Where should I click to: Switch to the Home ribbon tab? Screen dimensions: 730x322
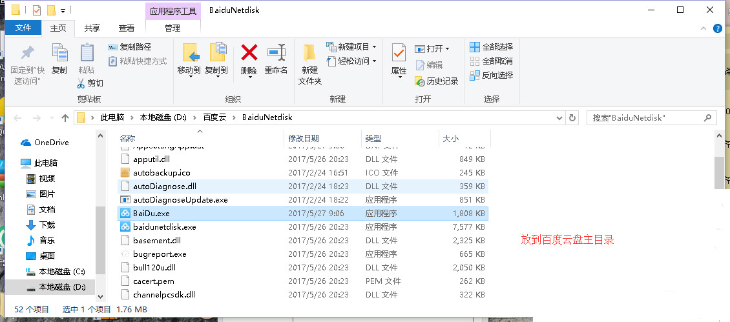click(58, 28)
